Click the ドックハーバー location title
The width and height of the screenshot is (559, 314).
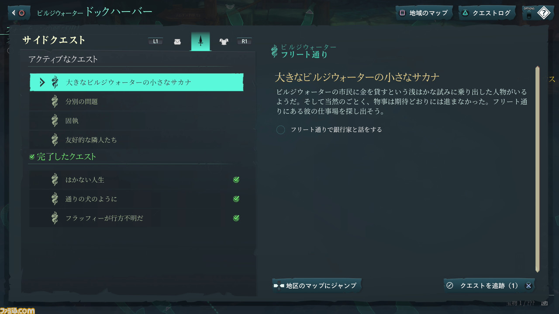[x=119, y=11]
